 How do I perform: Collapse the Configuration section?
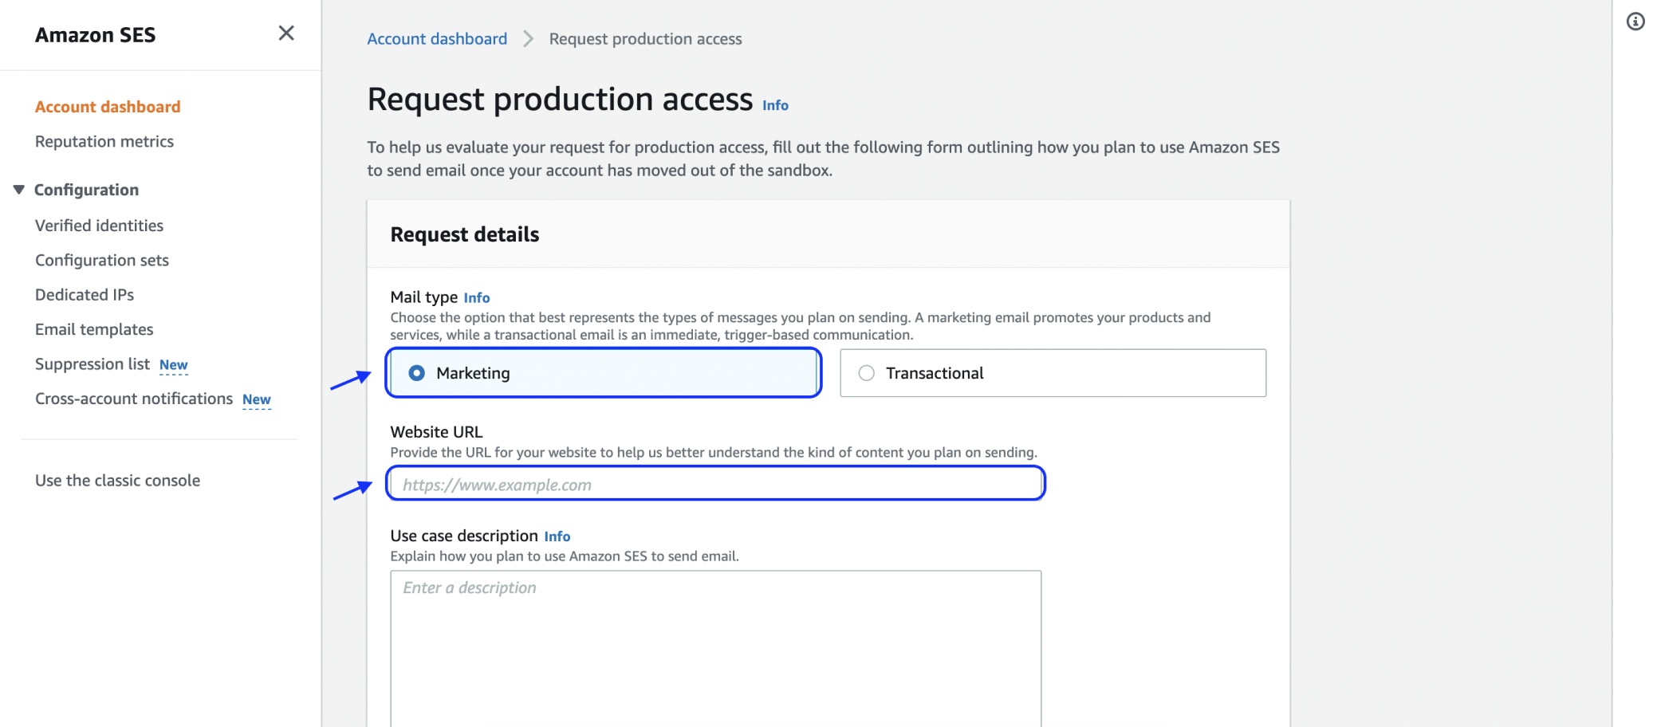tap(18, 189)
